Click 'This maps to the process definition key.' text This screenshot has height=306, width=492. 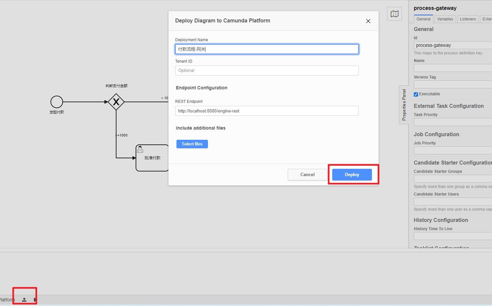[448, 53]
